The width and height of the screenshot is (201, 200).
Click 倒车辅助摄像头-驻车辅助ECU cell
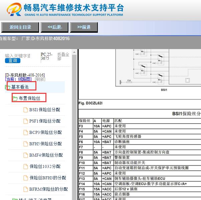(x=140, y=178)
